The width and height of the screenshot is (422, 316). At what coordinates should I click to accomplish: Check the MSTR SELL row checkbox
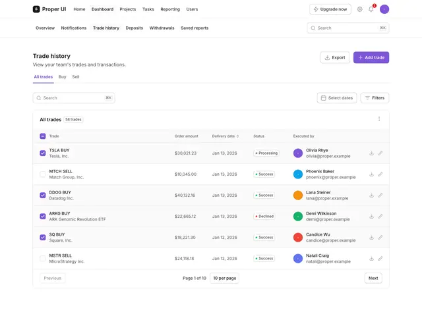[x=42, y=259]
